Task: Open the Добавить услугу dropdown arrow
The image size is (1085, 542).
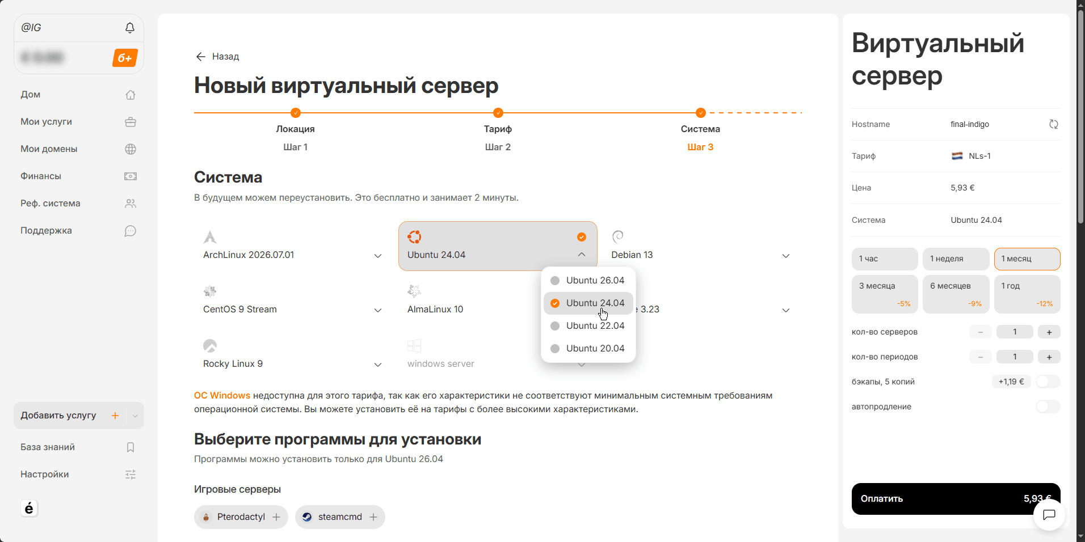Action: click(x=135, y=416)
